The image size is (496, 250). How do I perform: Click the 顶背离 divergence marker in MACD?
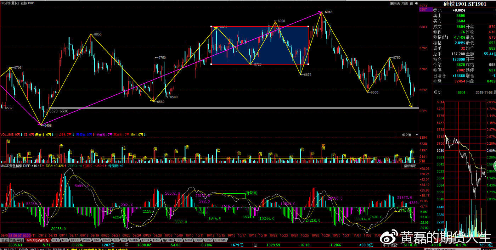[x=250, y=193]
